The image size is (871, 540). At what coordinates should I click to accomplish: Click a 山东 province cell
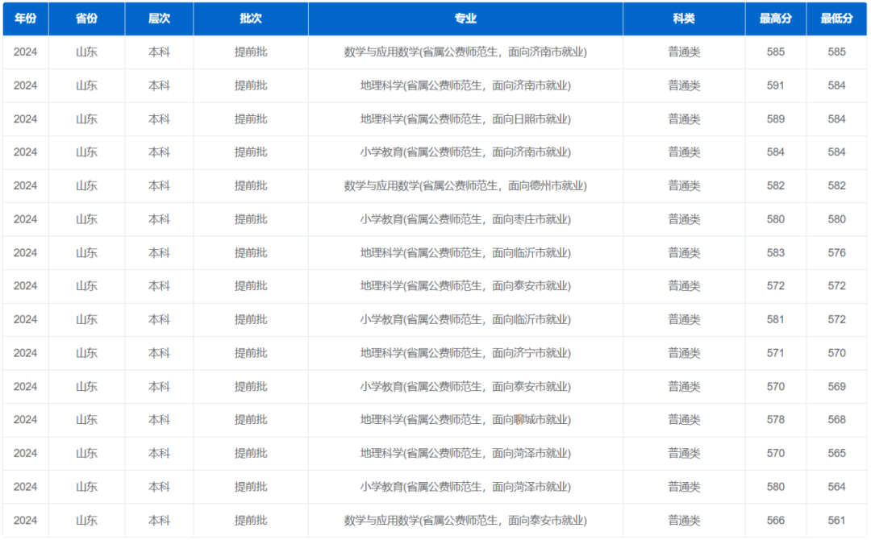click(x=87, y=118)
